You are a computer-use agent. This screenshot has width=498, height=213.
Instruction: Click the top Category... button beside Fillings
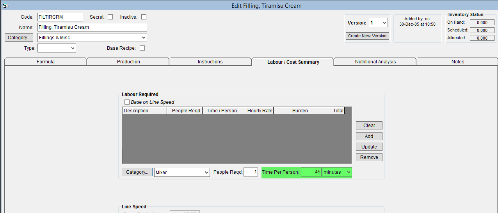tap(19, 38)
